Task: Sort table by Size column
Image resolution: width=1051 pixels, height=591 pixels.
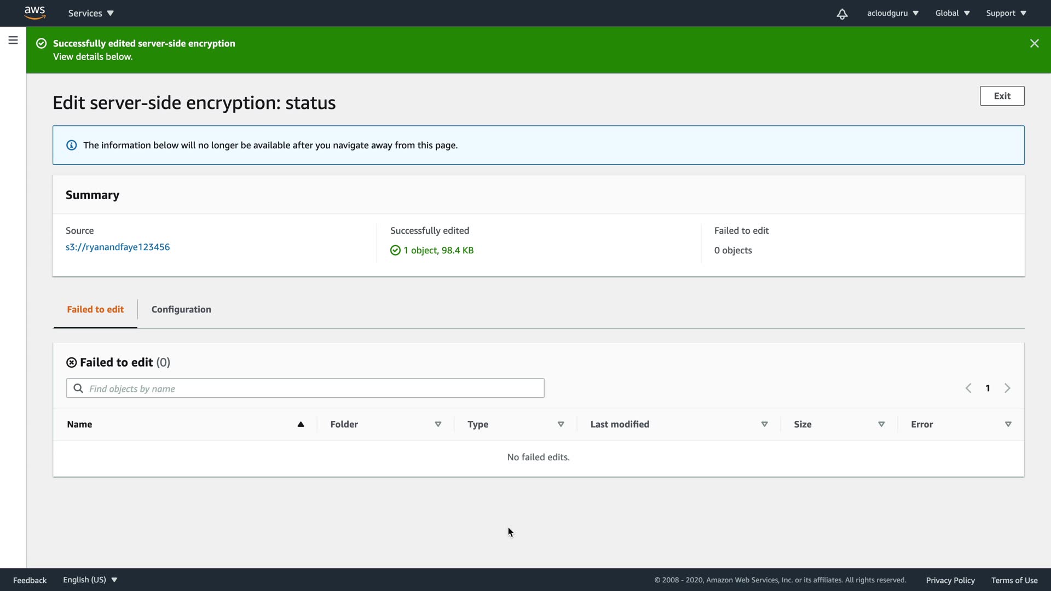Action: pyautogui.click(x=881, y=424)
